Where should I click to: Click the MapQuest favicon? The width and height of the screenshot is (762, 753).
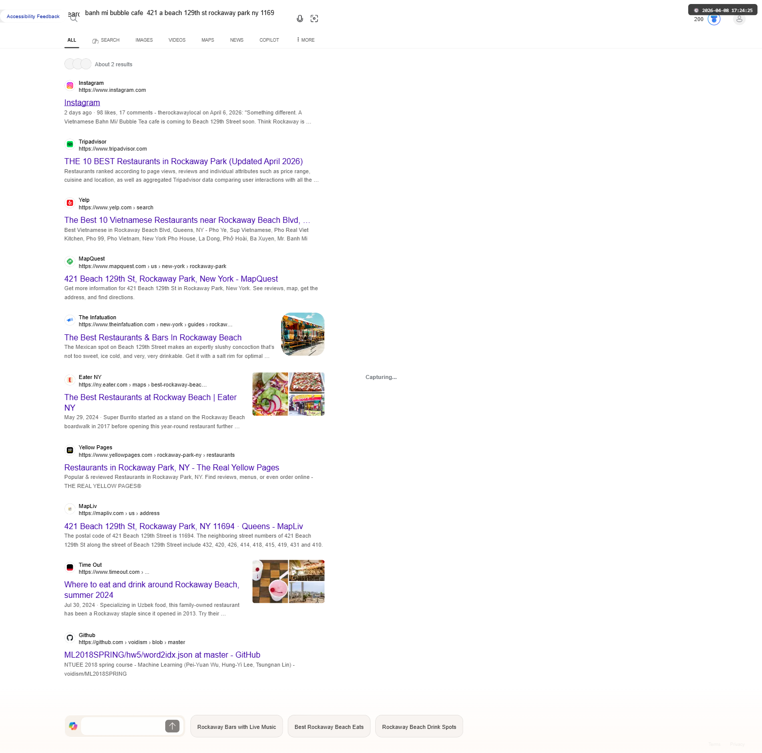coord(70,262)
